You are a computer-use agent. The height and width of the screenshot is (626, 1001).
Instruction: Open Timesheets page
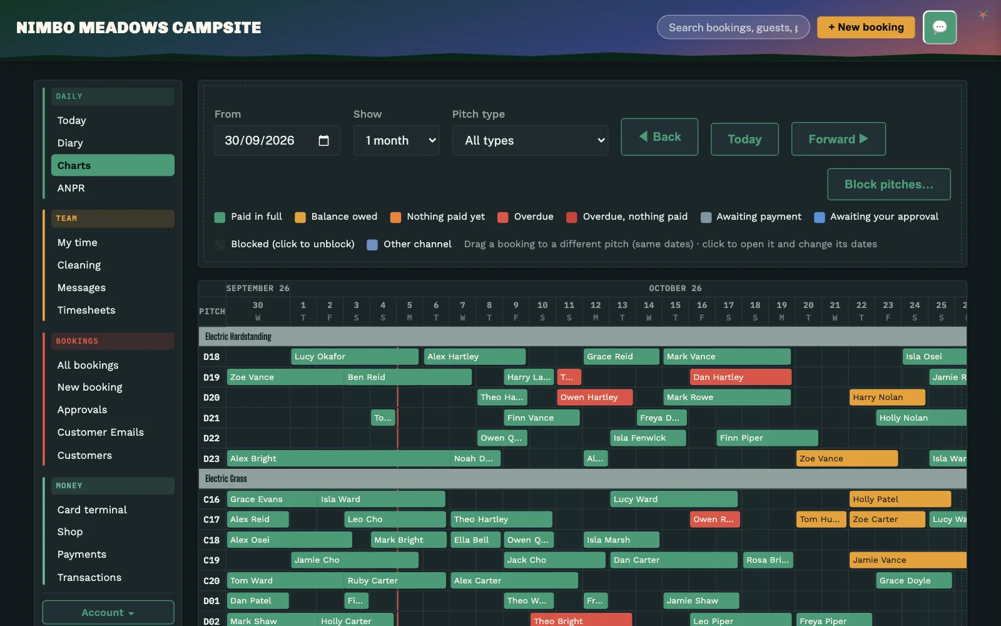(113, 310)
